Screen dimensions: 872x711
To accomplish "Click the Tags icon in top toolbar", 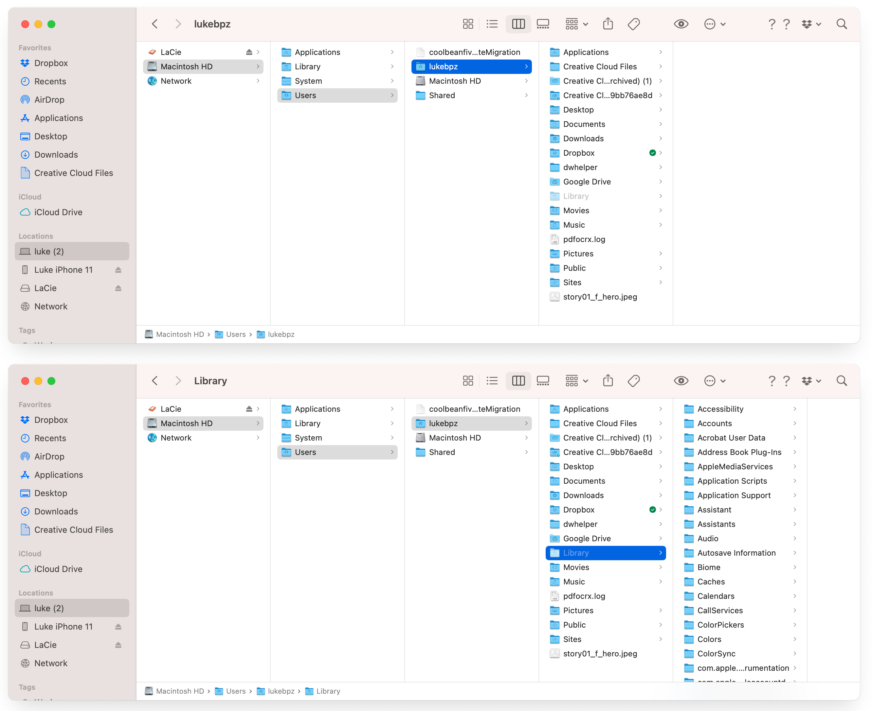I will point(633,24).
